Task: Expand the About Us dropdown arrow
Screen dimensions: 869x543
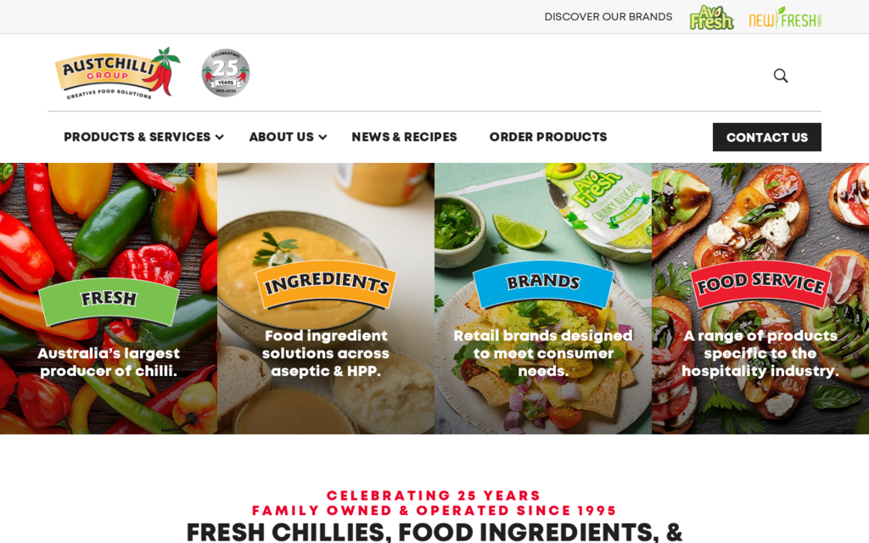Action: tap(322, 137)
